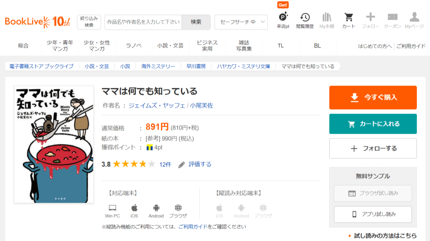Open the Myページ profile icon
Screen dimensions: 430x241
(414, 17)
